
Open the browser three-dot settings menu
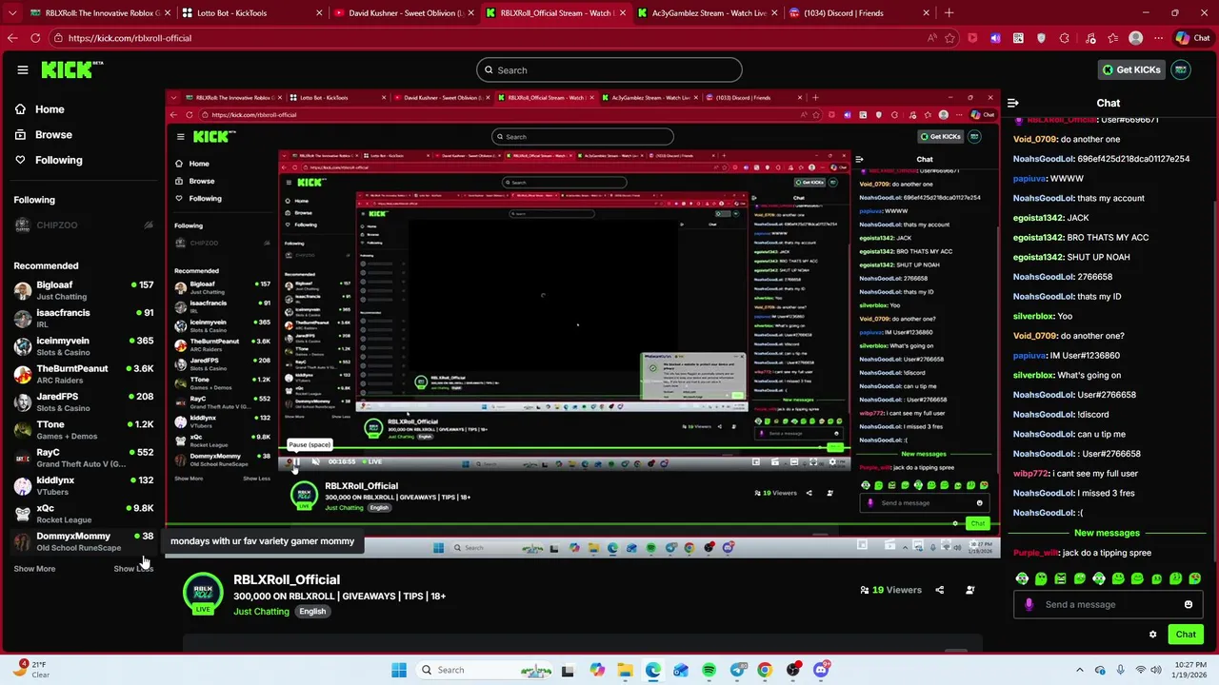1157,38
